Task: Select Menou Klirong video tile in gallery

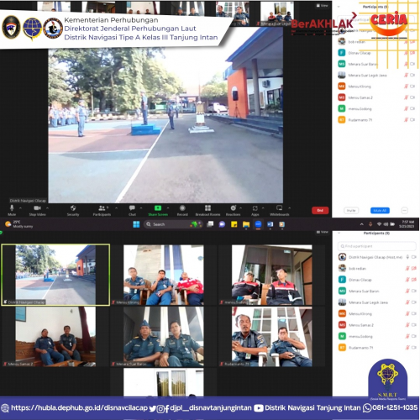Action: click(x=164, y=275)
